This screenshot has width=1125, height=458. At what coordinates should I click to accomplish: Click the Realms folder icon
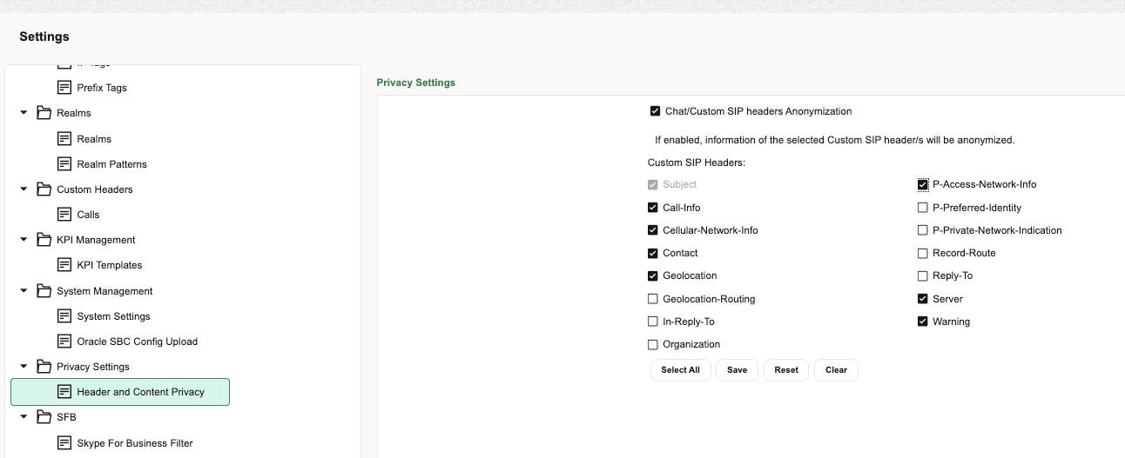point(44,113)
